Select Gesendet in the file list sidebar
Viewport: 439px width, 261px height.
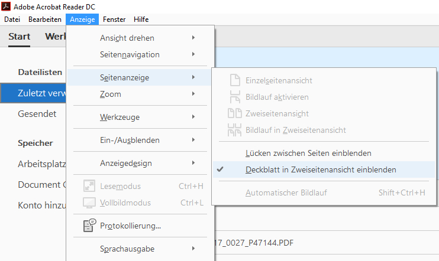pyautogui.click(x=37, y=114)
